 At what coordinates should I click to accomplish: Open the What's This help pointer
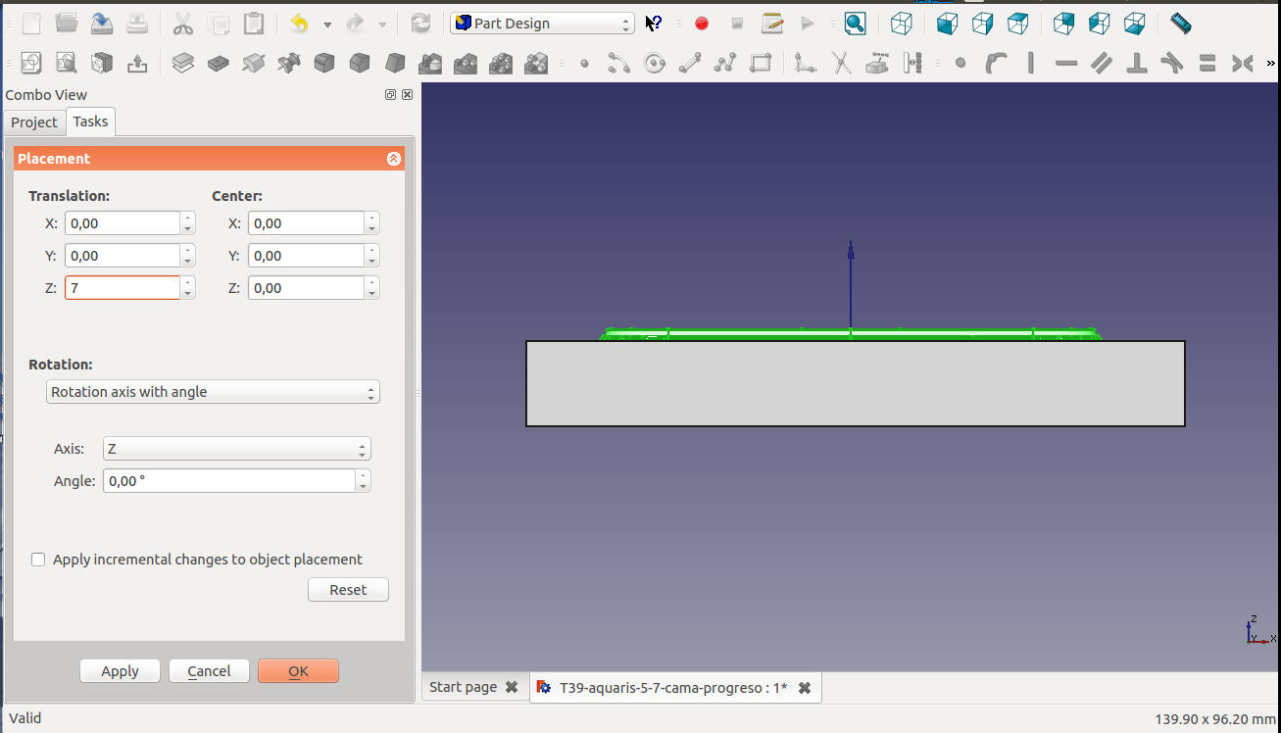(654, 24)
